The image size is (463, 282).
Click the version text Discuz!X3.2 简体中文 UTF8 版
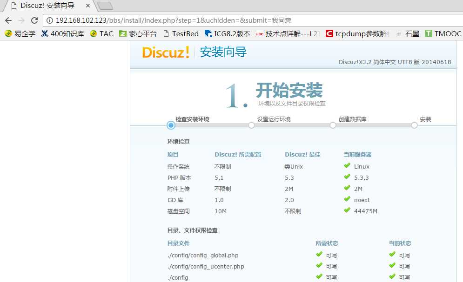click(x=395, y=62)
